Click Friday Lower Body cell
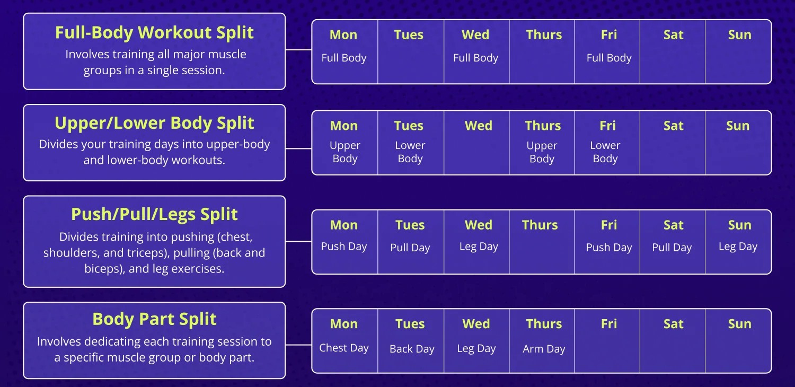Viewport: 795px width, 387px height. (607, 143)
